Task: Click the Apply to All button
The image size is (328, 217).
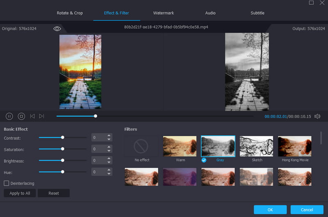Action: (20, 193)
